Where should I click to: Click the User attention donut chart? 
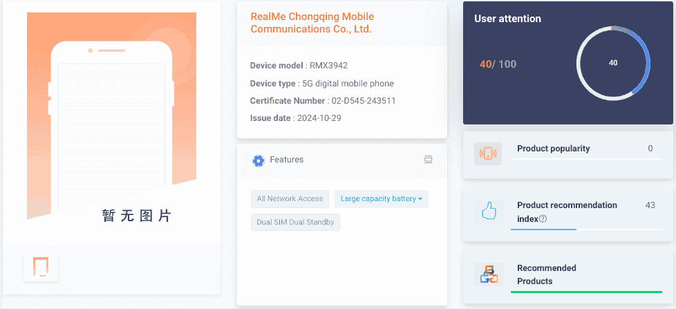point(613,63)
